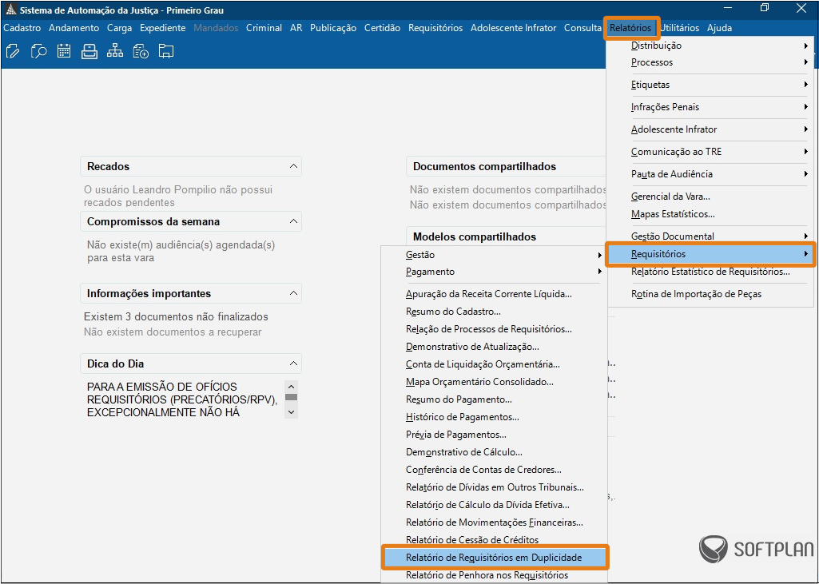The image size is (819, 584).
Task: Click the edit document (pencil) toolbar icon
Action: click(x=13, y=51)
